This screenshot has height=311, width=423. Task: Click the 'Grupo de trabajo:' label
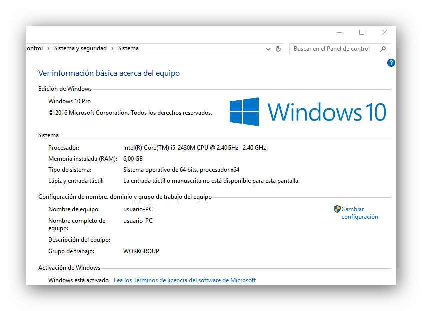(x=71, y=251)
